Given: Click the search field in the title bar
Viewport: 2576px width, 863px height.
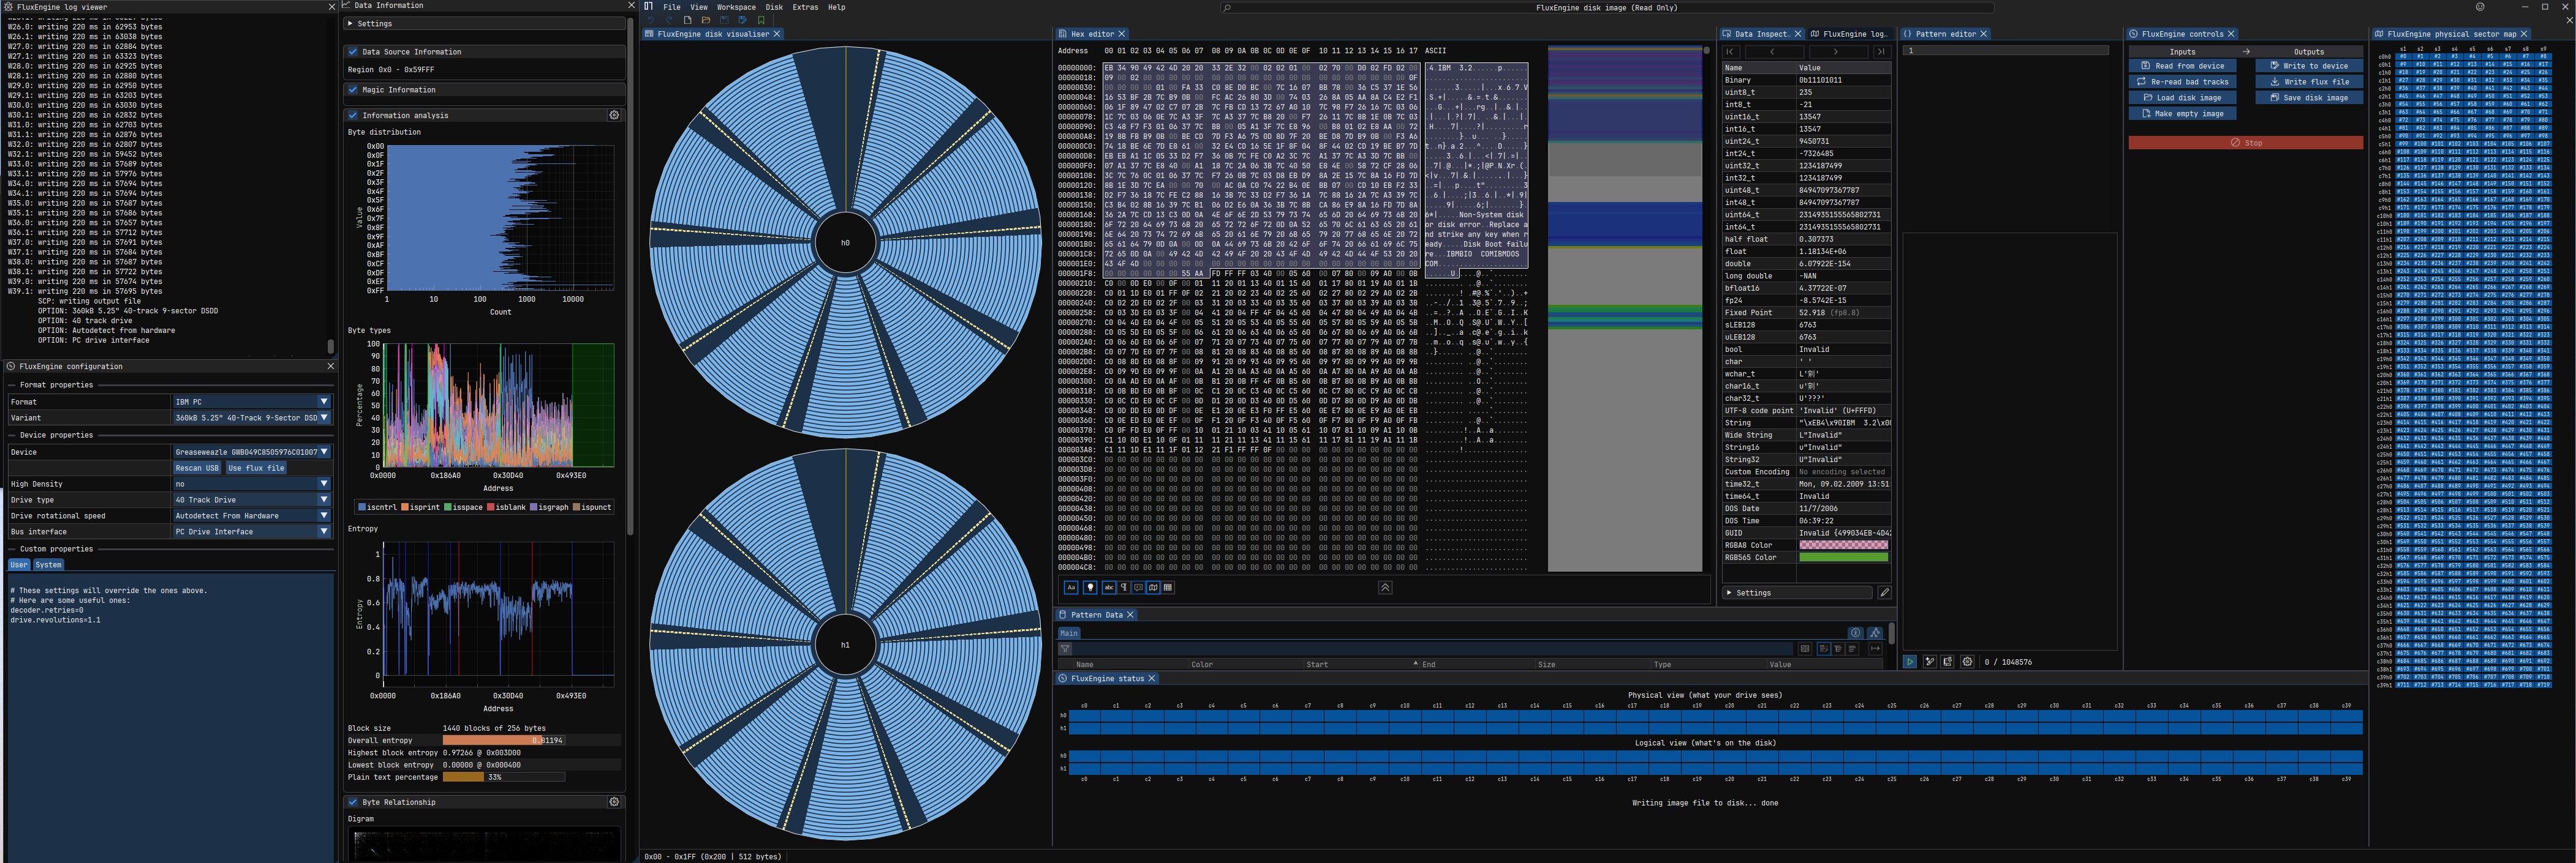Looking at the screenshot, I should point(1607,7).
